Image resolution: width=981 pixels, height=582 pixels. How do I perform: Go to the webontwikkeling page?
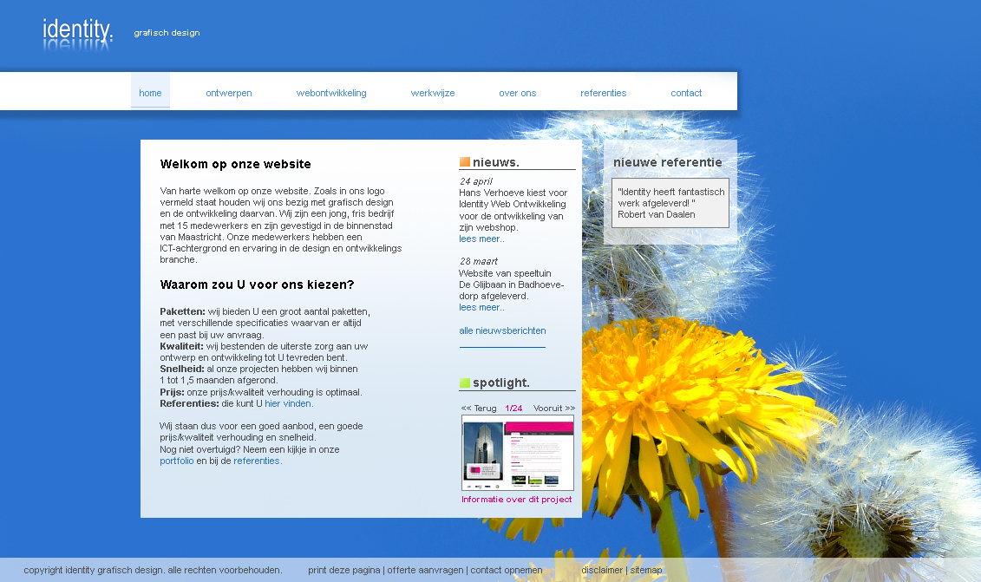tap(331, 93)
